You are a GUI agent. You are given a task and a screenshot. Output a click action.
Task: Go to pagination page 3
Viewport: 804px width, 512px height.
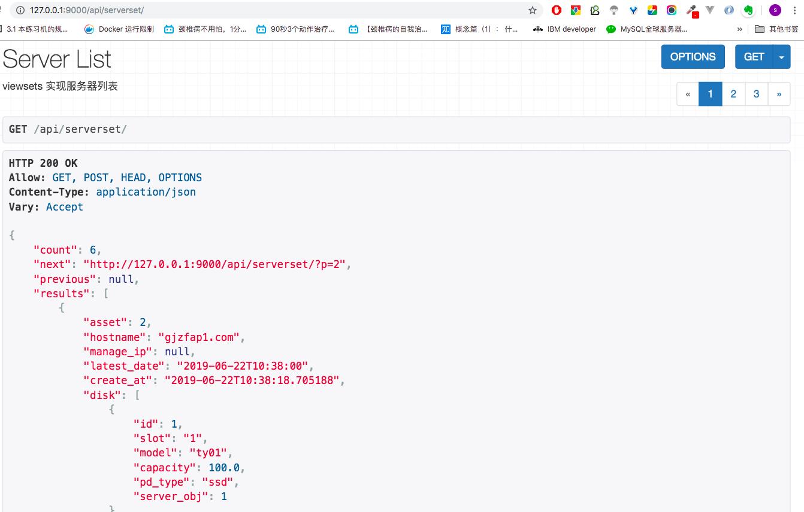pyautogui.click(x=757, y=94)
